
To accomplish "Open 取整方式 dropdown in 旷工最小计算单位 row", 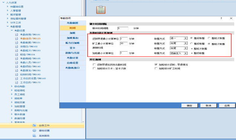I will [x=178, y=43].
